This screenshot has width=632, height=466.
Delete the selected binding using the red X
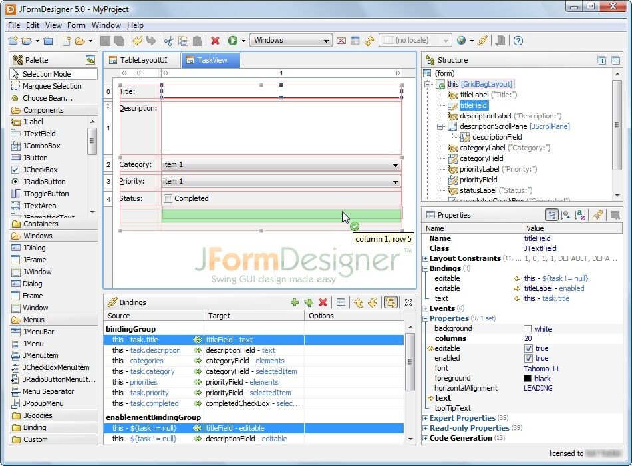pyautogui.click(x=323, y=302)
